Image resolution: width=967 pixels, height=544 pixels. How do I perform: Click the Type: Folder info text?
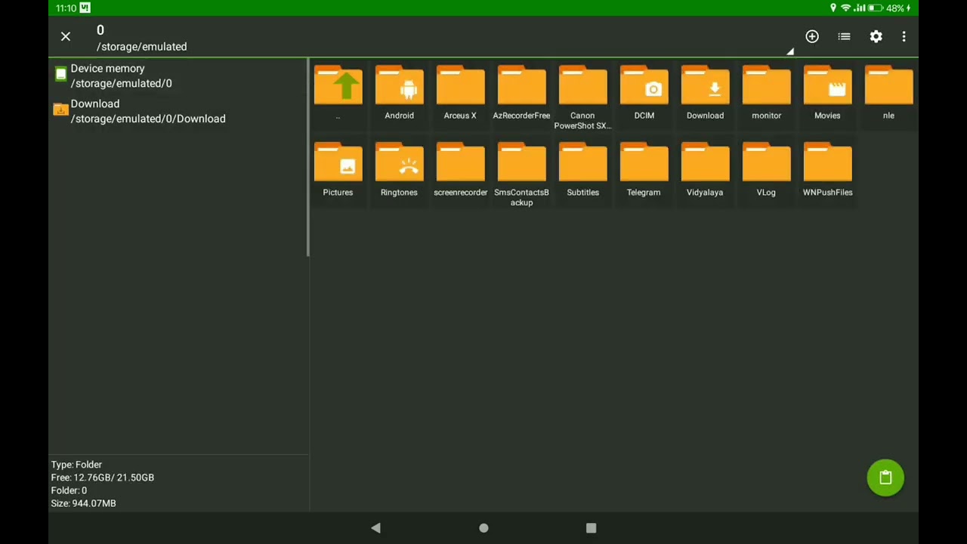(x=76, y=465)
